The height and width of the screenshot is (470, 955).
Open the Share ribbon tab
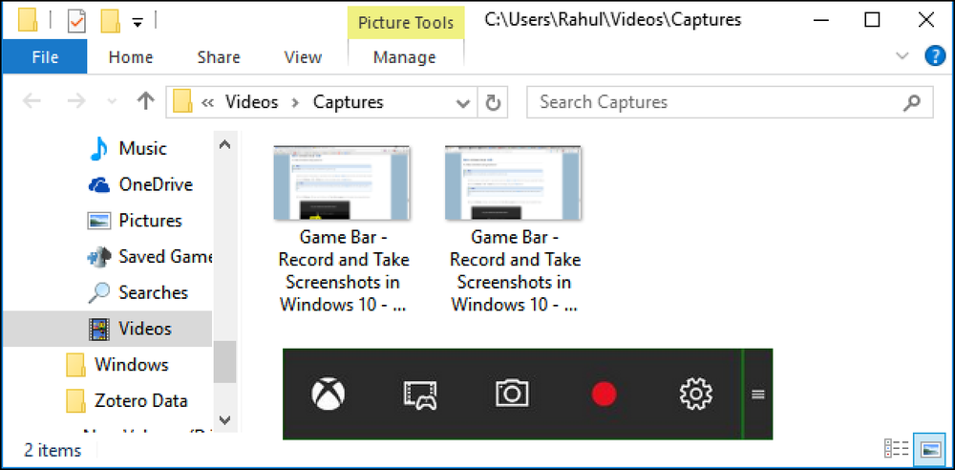pyautogui.click(x=219, y=57)
